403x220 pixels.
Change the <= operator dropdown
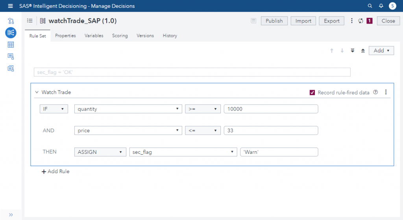click(203, 131)
